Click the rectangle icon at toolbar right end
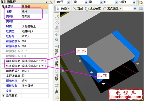Screen dimensions: 144x101 point(141,9)
